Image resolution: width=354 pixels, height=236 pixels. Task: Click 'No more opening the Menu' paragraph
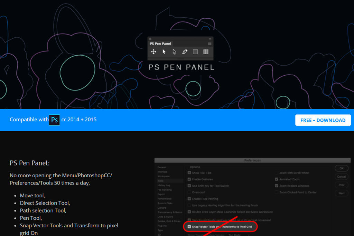pyautogui.click(x=61, y=179)
